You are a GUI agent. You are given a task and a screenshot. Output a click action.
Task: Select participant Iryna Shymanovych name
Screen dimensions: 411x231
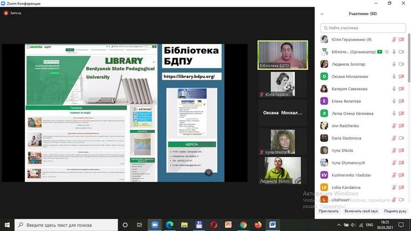coord(348,163)
